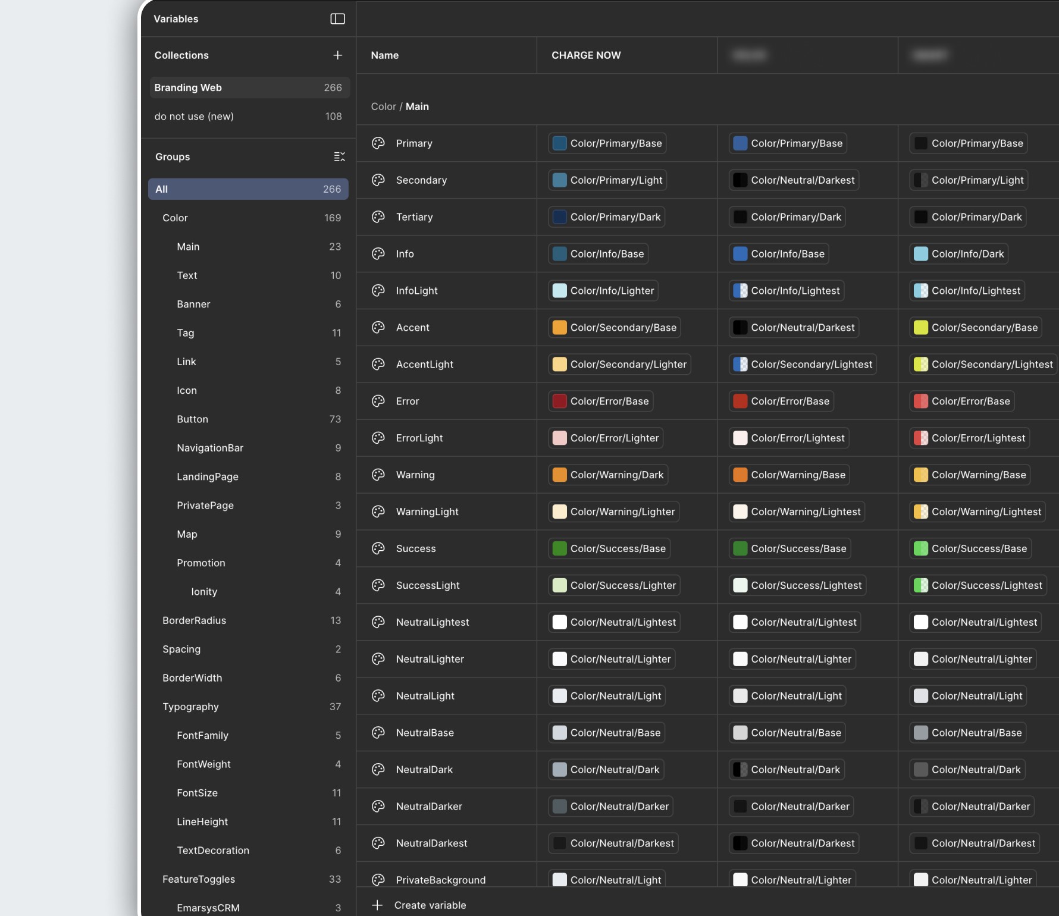Image resolution: width=1059 pixels, height=916 pixels.
Task: Collapse groups list using the Groups icon
Action: point(339,157)
